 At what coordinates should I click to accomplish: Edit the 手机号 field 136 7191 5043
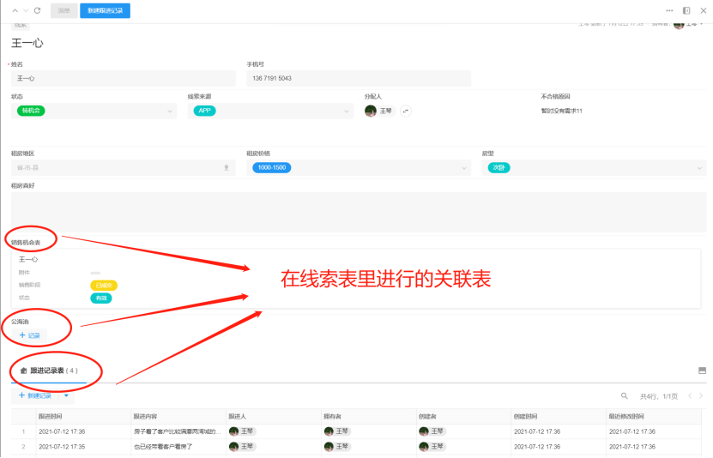click(359, 78)
